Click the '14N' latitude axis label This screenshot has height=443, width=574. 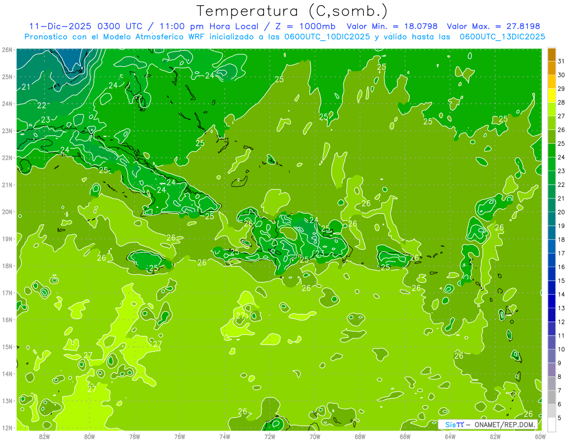pyautogui.click(x=7, y=374)
